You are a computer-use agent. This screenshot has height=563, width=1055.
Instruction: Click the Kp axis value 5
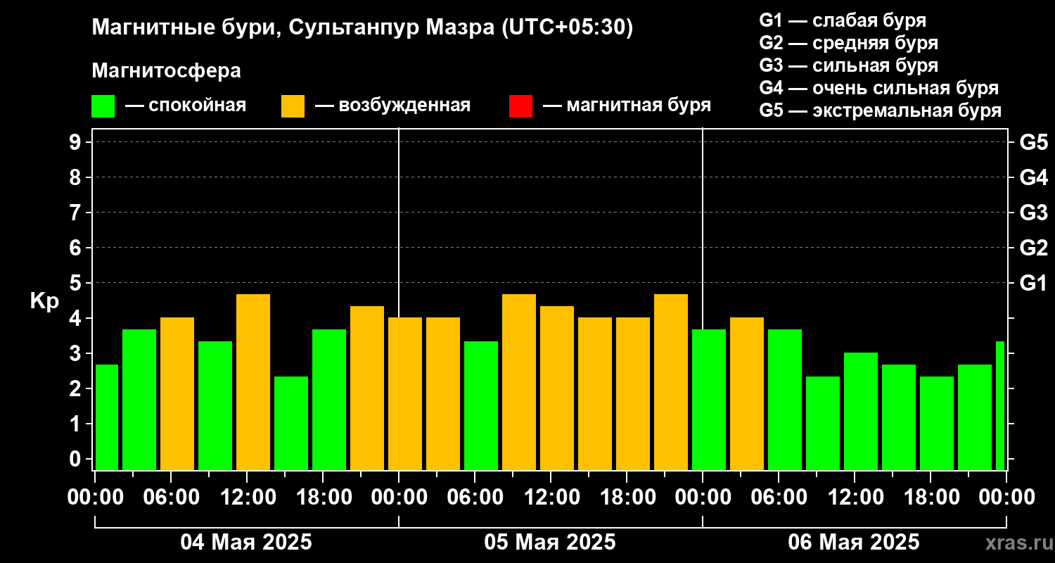(77, 283)
